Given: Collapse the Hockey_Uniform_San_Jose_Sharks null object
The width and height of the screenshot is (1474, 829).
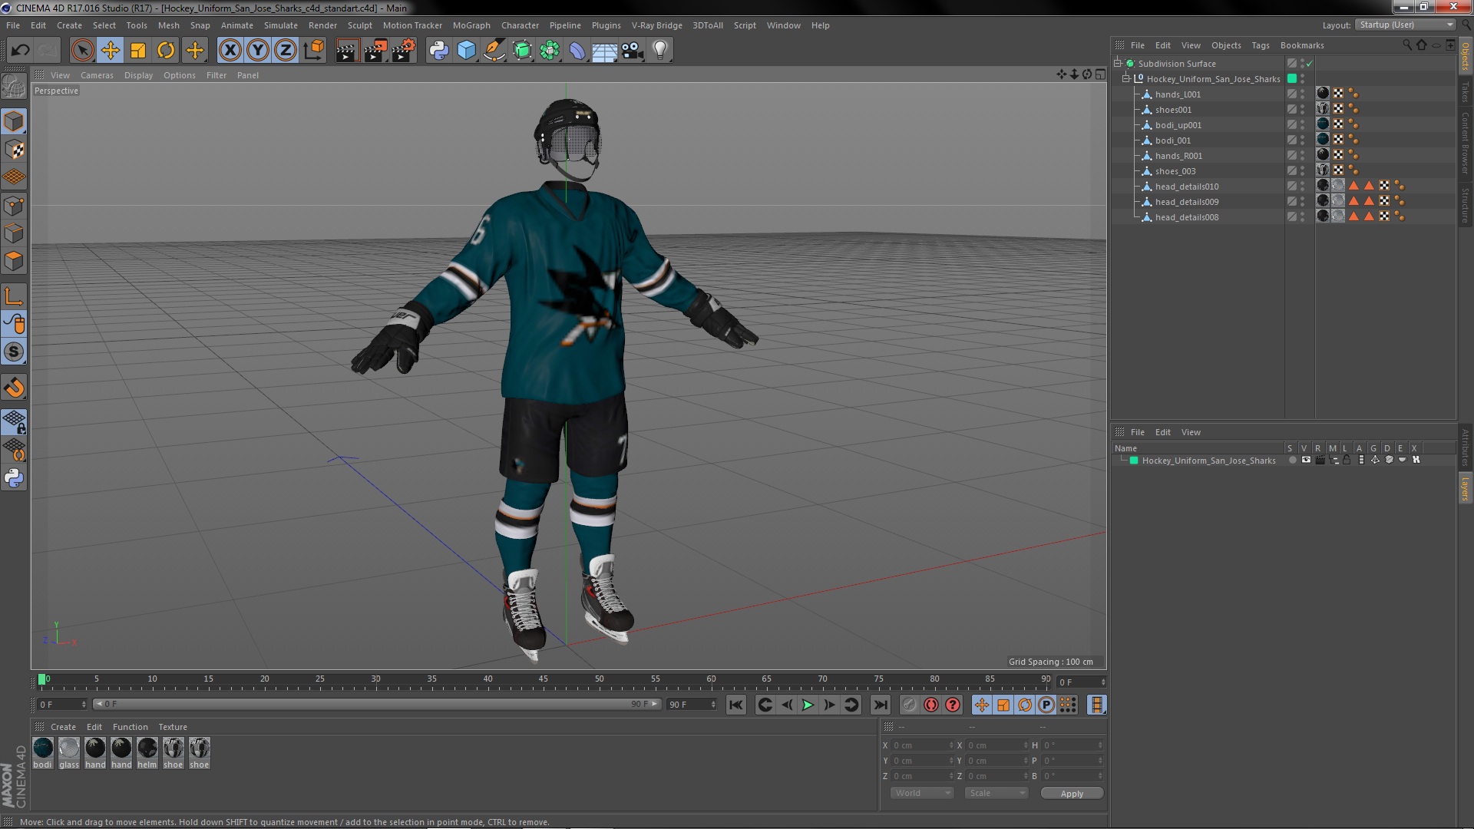Looking at the screenshot, I should coord(1126,79).
